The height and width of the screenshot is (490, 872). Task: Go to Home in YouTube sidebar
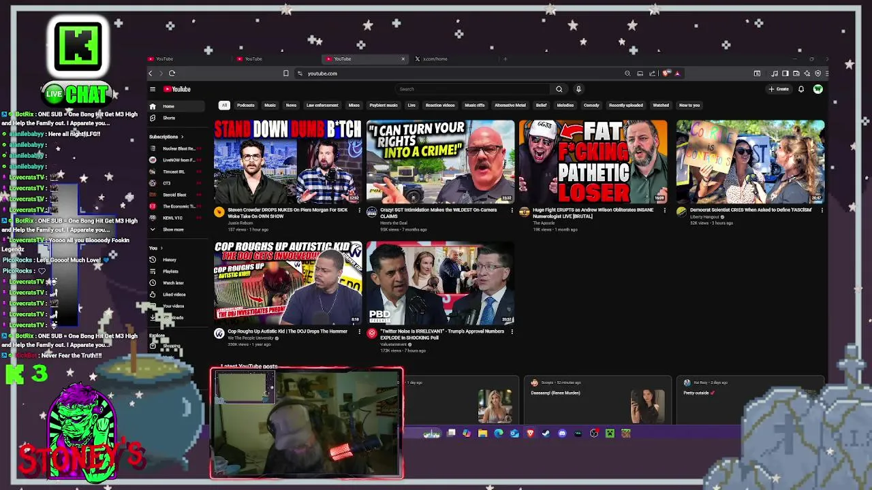(176, 106)
